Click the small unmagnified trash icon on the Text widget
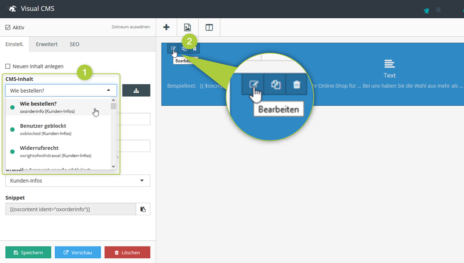Viewport: 464px width, 263px height. (x=194, y=48)
